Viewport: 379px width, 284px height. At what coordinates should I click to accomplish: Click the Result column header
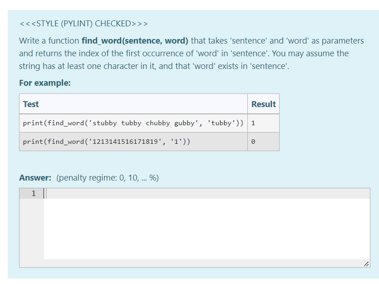coord(263,104)
